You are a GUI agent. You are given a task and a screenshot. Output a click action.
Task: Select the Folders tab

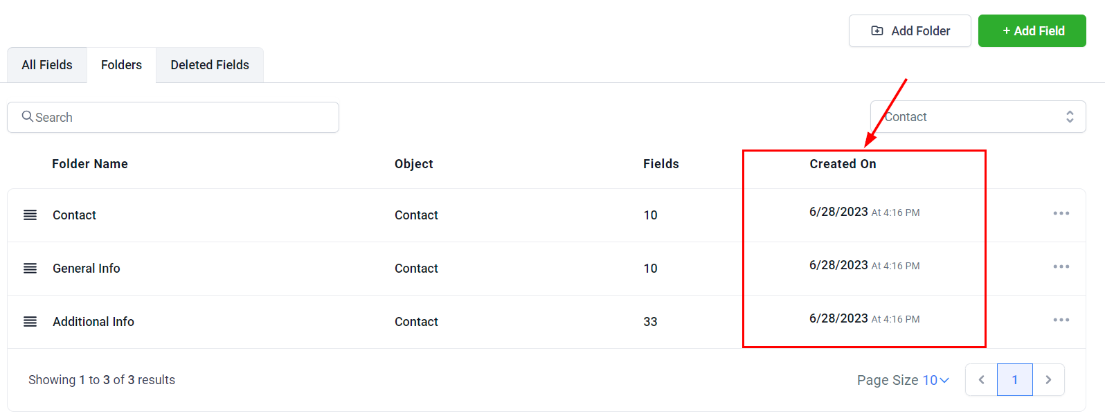(121, 65)
